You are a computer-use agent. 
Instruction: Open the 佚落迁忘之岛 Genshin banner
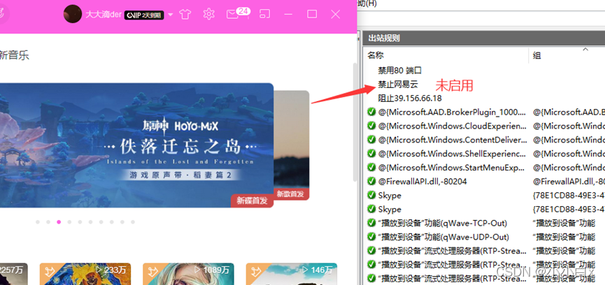pyautogui.click(x=136, y=145)
